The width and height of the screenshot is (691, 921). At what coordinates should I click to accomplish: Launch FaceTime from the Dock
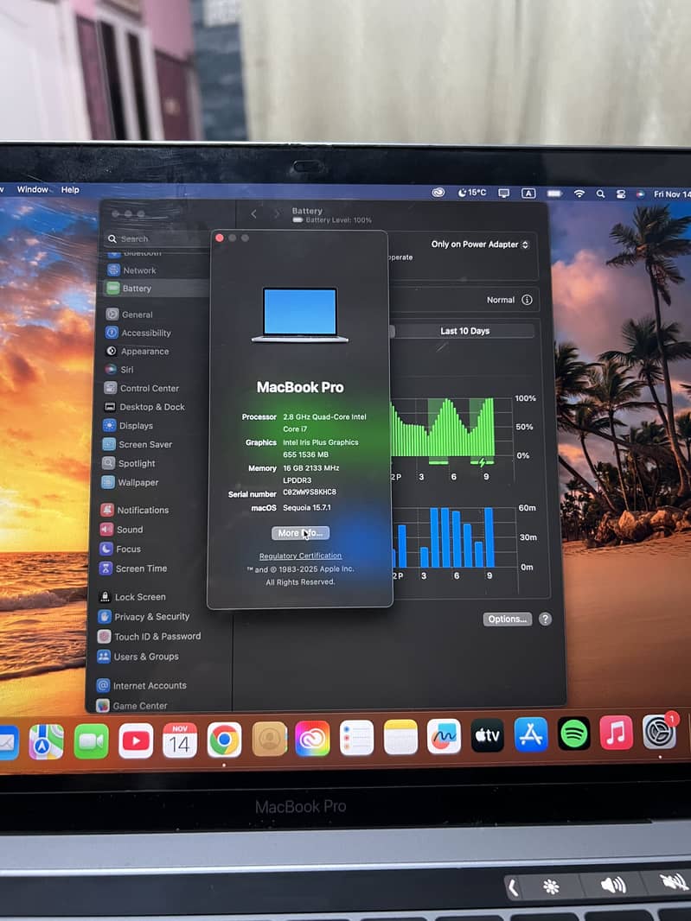point(91,741)
